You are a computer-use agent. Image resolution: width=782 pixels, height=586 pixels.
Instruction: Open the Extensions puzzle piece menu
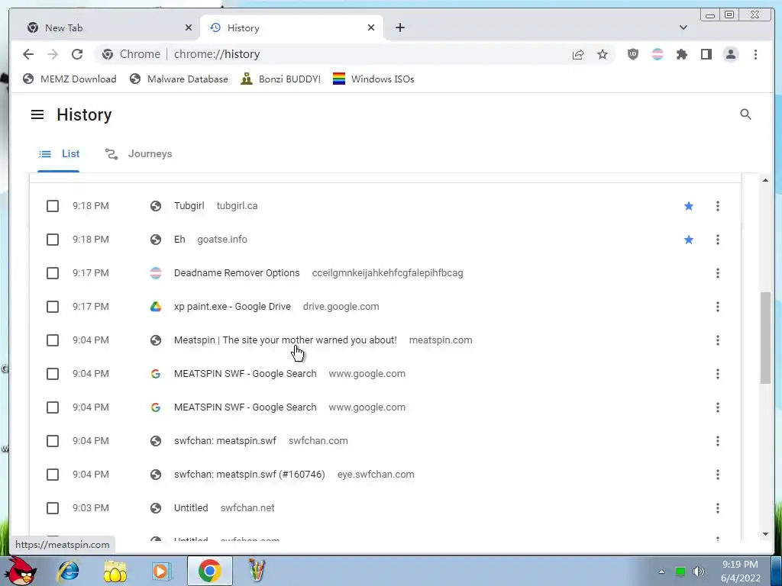(x=682, y=54)
